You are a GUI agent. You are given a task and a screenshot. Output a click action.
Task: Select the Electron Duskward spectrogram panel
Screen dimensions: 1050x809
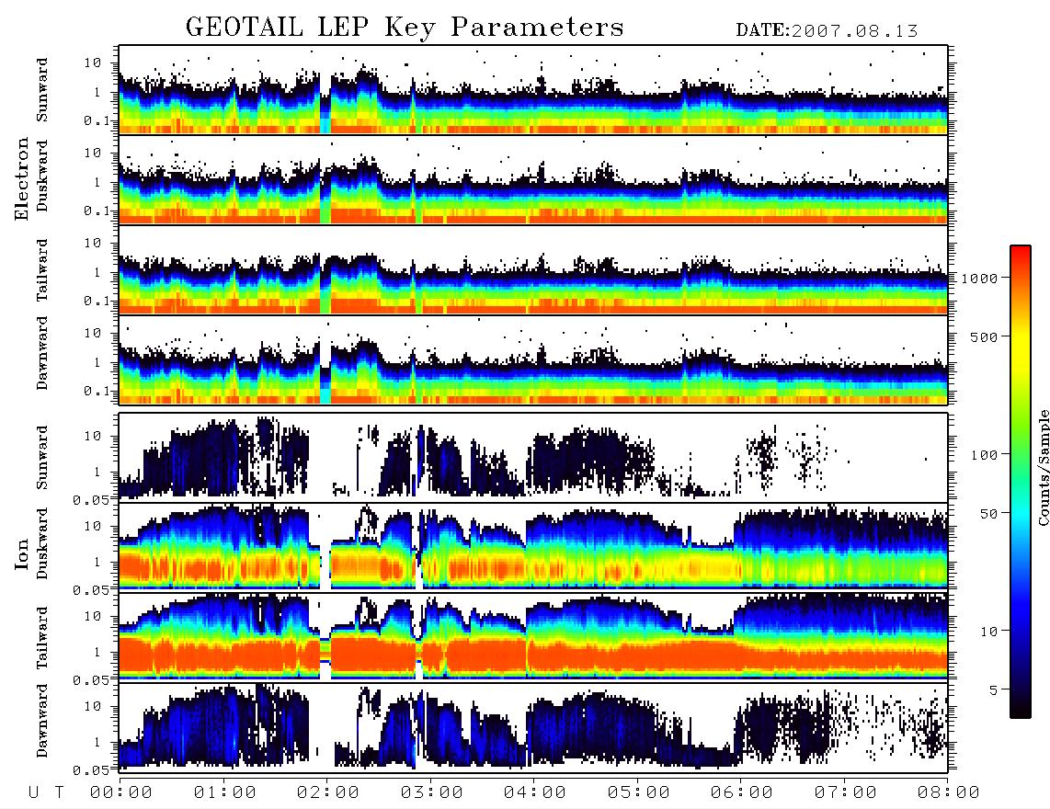point(533,179)
